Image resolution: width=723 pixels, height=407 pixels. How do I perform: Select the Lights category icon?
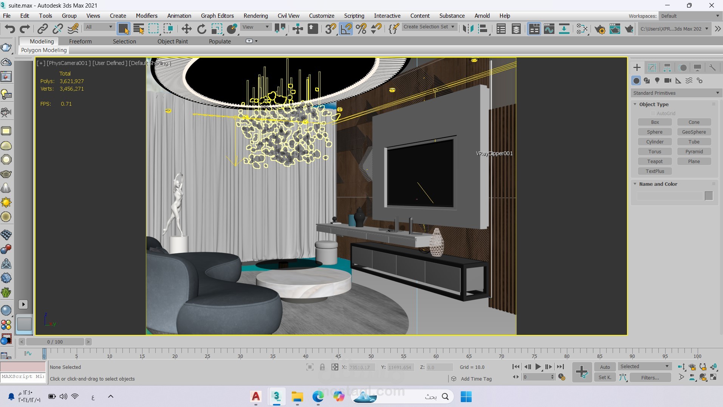click(x=657, y=80)
